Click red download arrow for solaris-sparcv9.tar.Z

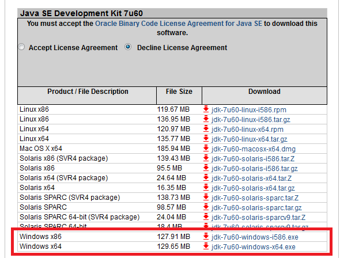click(206, 217)
